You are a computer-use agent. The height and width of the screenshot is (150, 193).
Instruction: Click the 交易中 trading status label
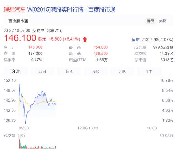pyautogui.click(x=38, y=30)
